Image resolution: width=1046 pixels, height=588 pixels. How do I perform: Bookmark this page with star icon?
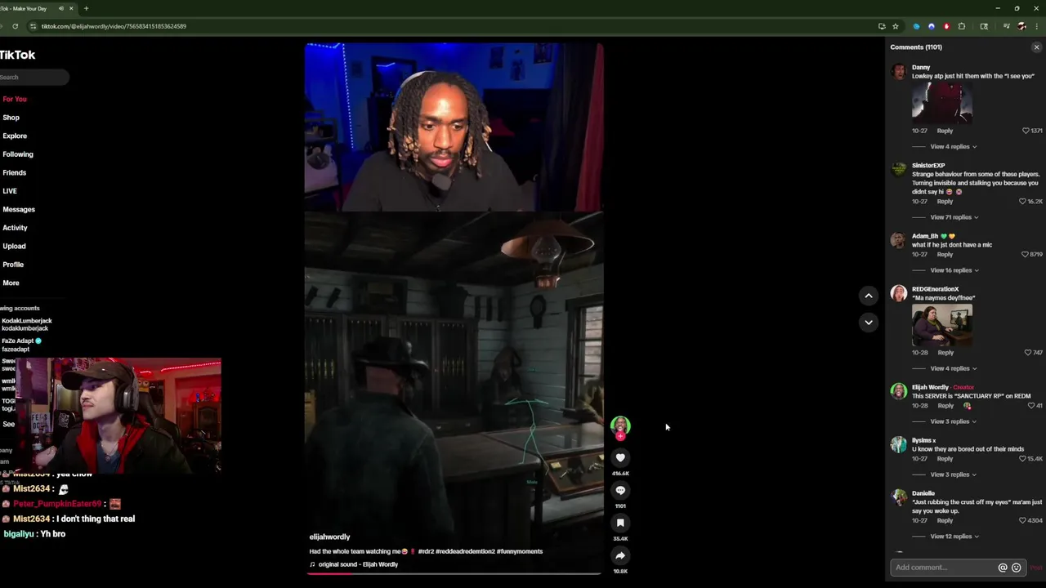point(896,26)
